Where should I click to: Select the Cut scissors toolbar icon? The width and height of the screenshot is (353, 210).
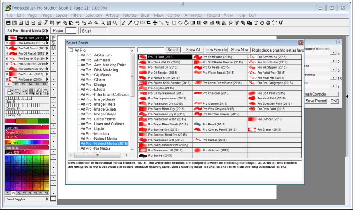[59, 22]
